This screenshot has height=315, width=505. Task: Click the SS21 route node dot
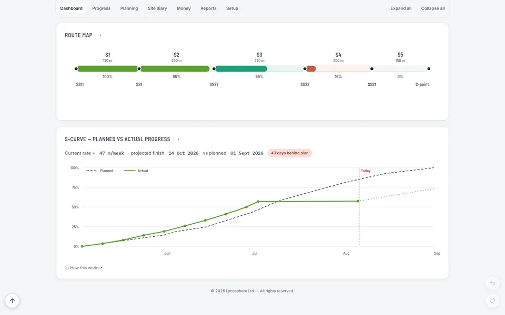[x=372, y=69]
